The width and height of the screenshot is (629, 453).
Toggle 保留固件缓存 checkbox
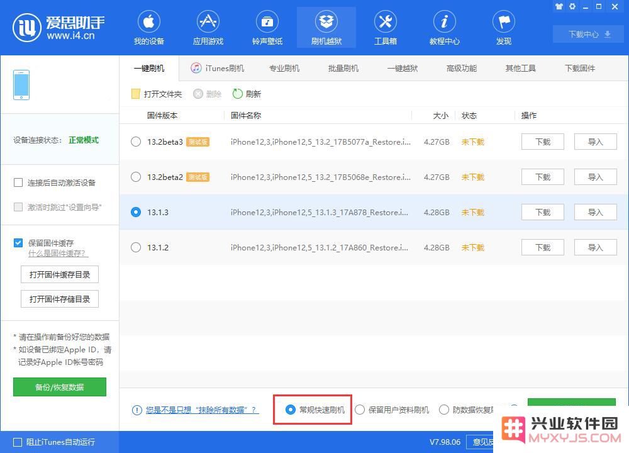click(x=18, y=243)
